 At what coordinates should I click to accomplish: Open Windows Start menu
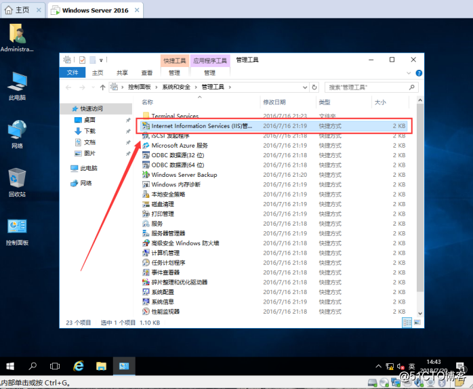pos(10,366)
